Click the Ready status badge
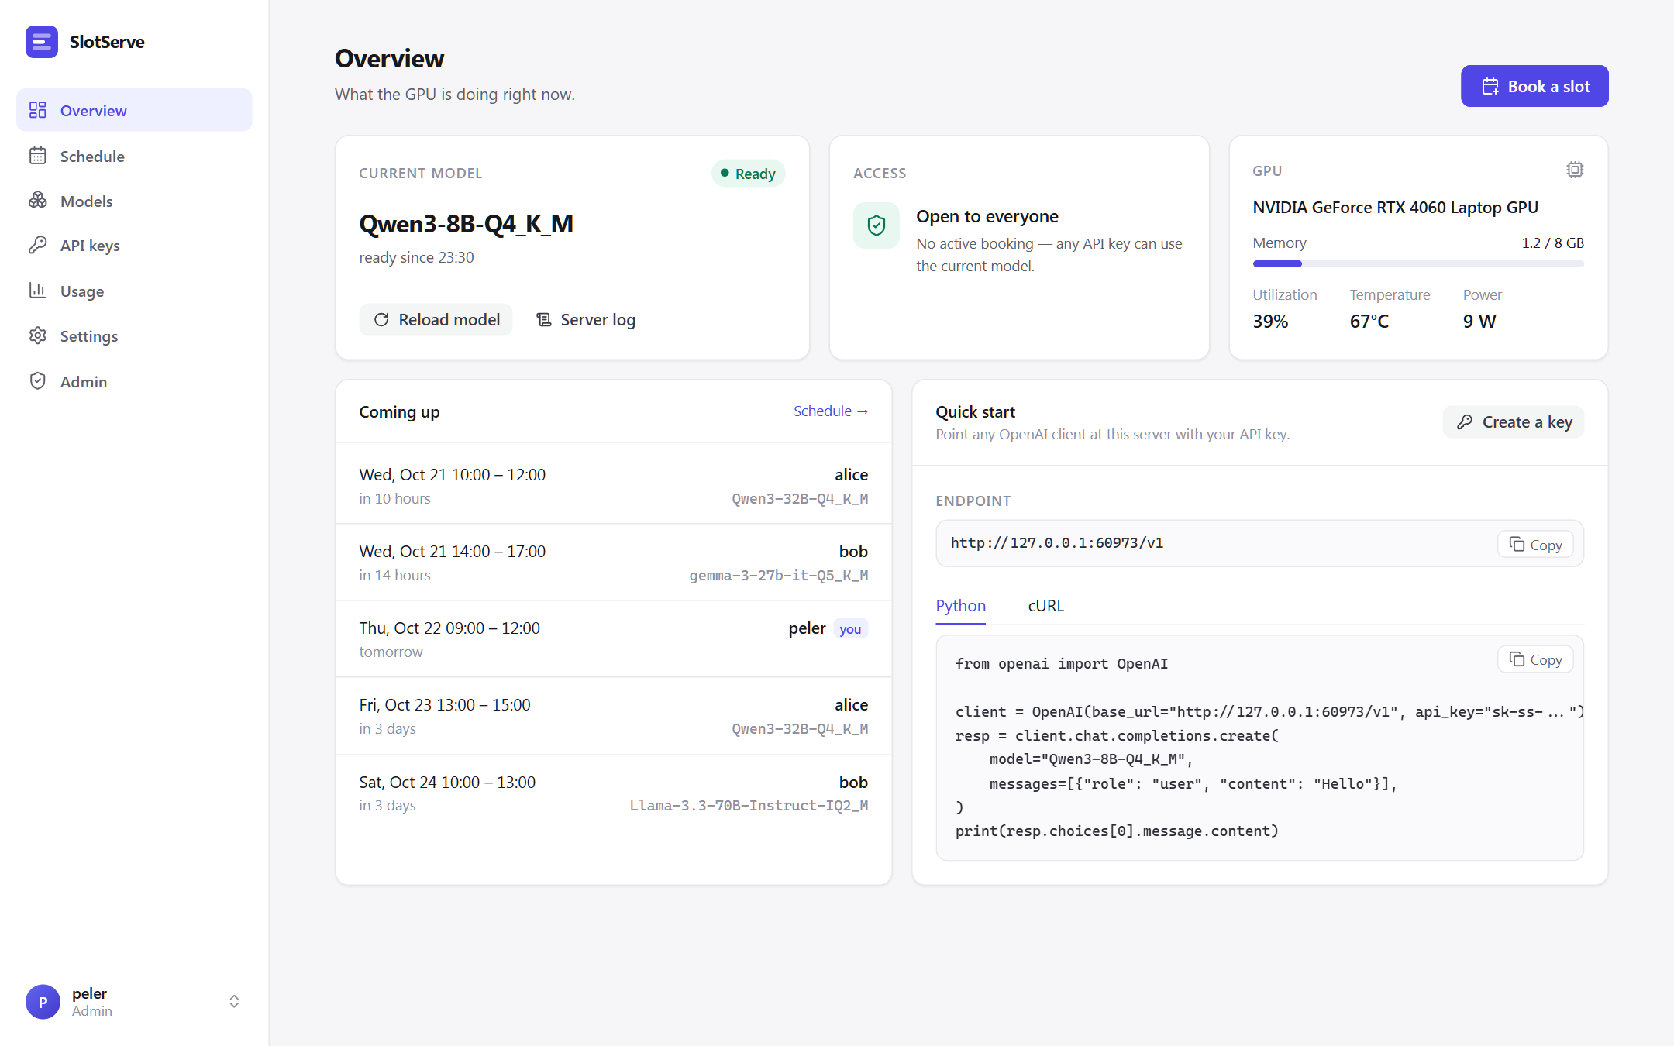The height and width of the screenshot is (1046, 1674). [748, 174]
